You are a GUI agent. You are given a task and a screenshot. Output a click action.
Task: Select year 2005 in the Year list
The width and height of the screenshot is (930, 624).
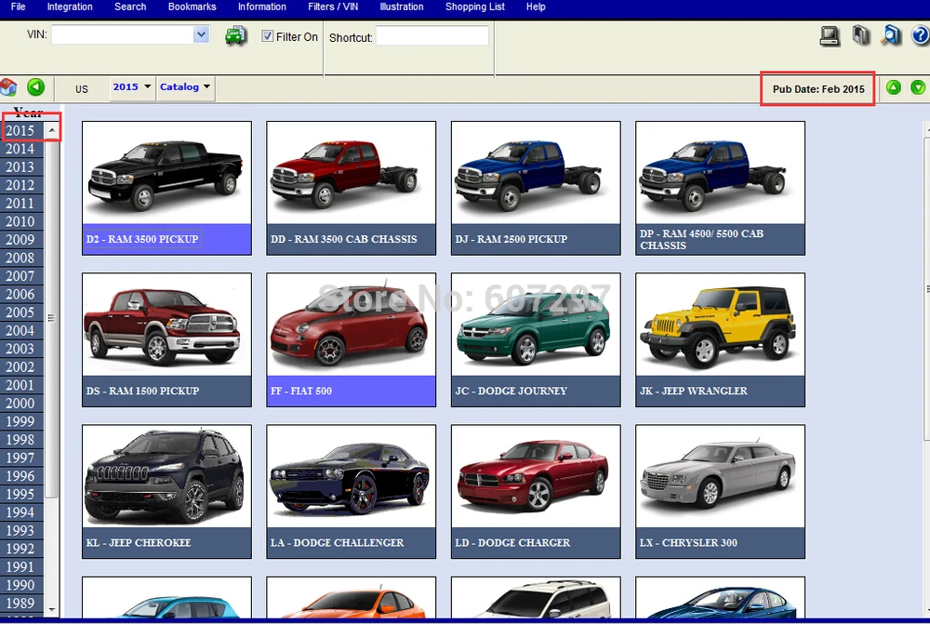click(x=20, y=312)
